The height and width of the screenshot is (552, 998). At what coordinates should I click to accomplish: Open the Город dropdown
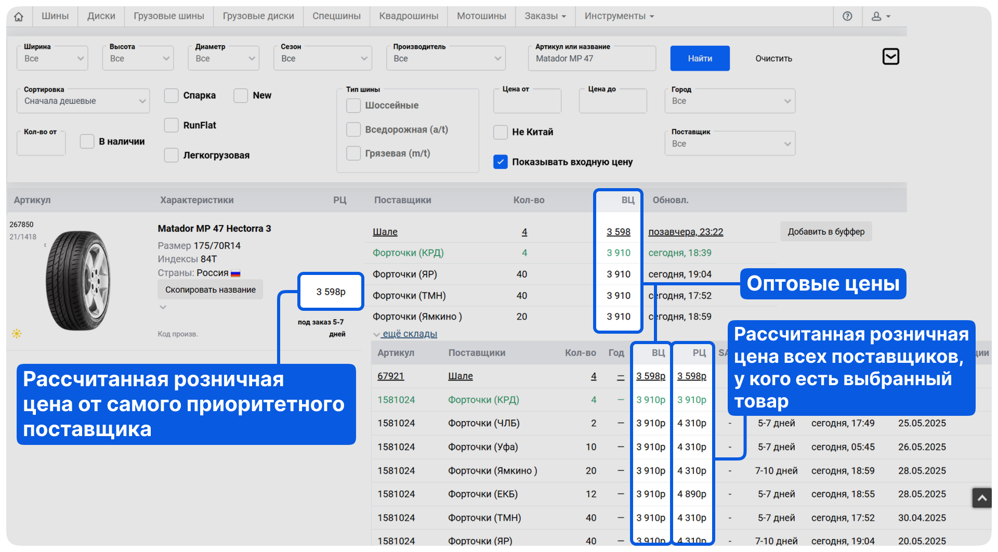pos(730,101)
